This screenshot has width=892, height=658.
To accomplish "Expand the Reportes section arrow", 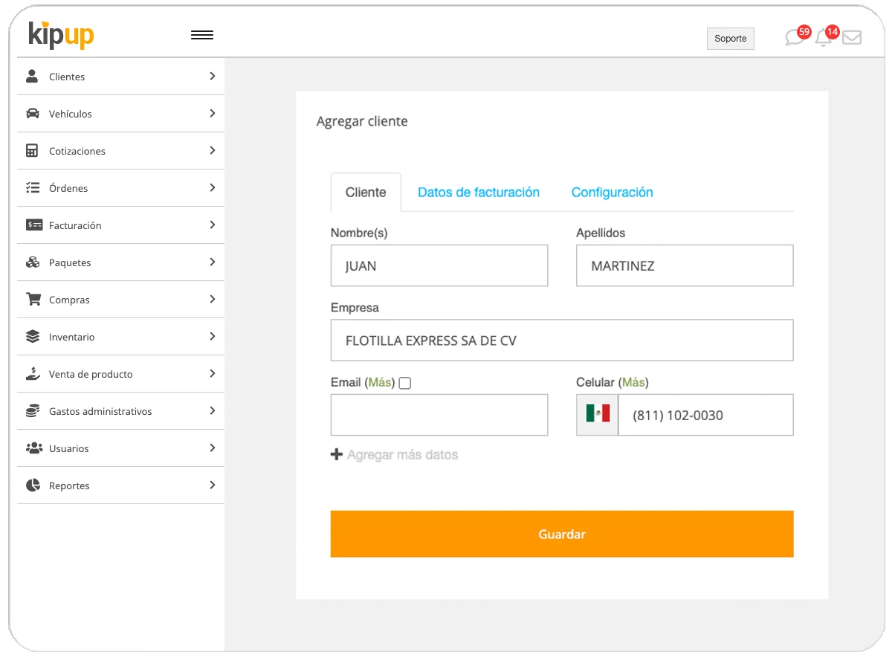I will [x=213, y=485].
